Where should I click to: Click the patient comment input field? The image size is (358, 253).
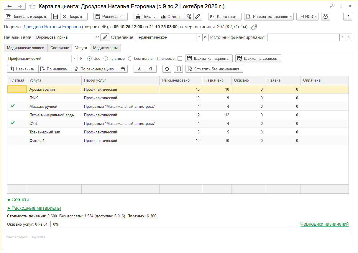point(178,241)
